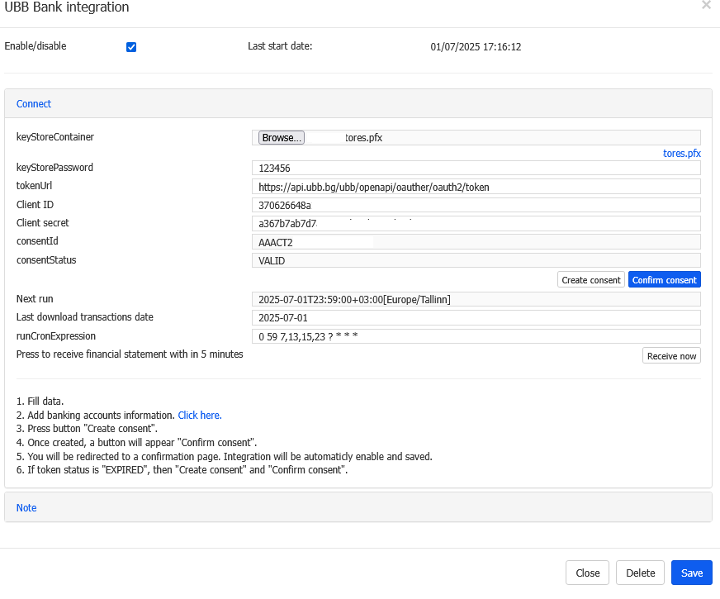Click instruction step 4 about Confirm consent button

click(136, 443)
